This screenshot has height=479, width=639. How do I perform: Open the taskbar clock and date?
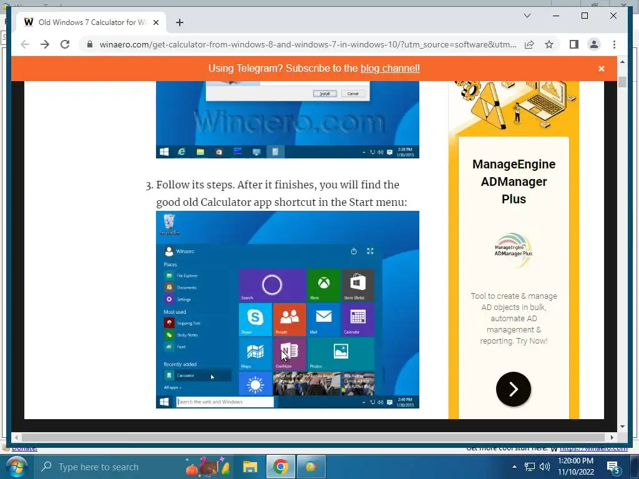[x=575, y=467]
